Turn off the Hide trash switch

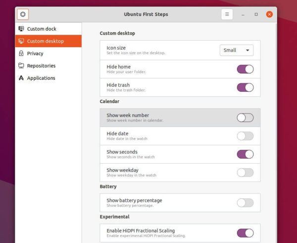pyautogui.click(x=245, y=87)
